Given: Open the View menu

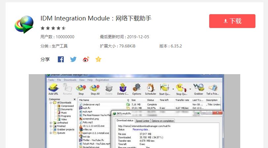Looking at the screenshot, I should 82,80.
